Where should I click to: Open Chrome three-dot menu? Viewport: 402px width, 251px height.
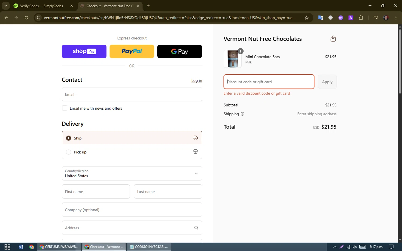[396, 18]
